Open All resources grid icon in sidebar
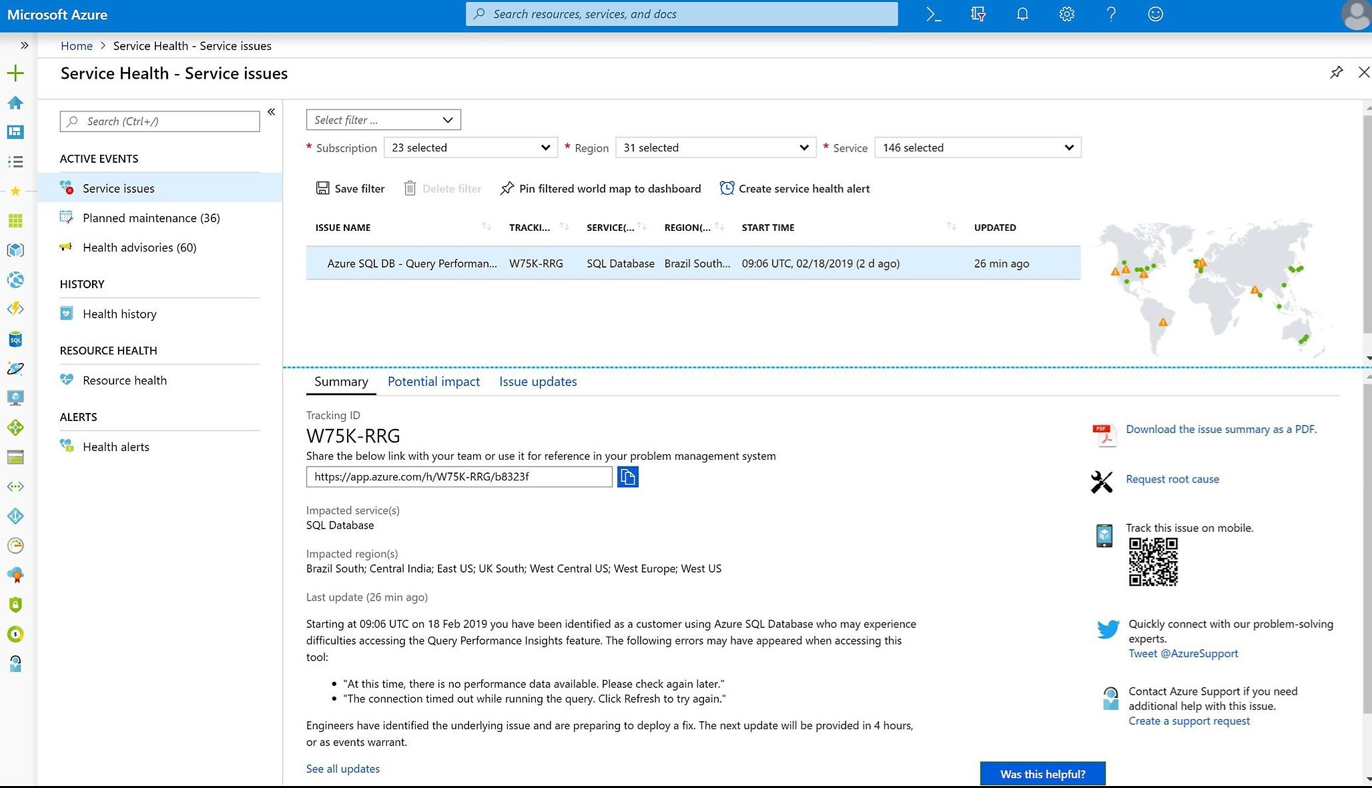 15,220
